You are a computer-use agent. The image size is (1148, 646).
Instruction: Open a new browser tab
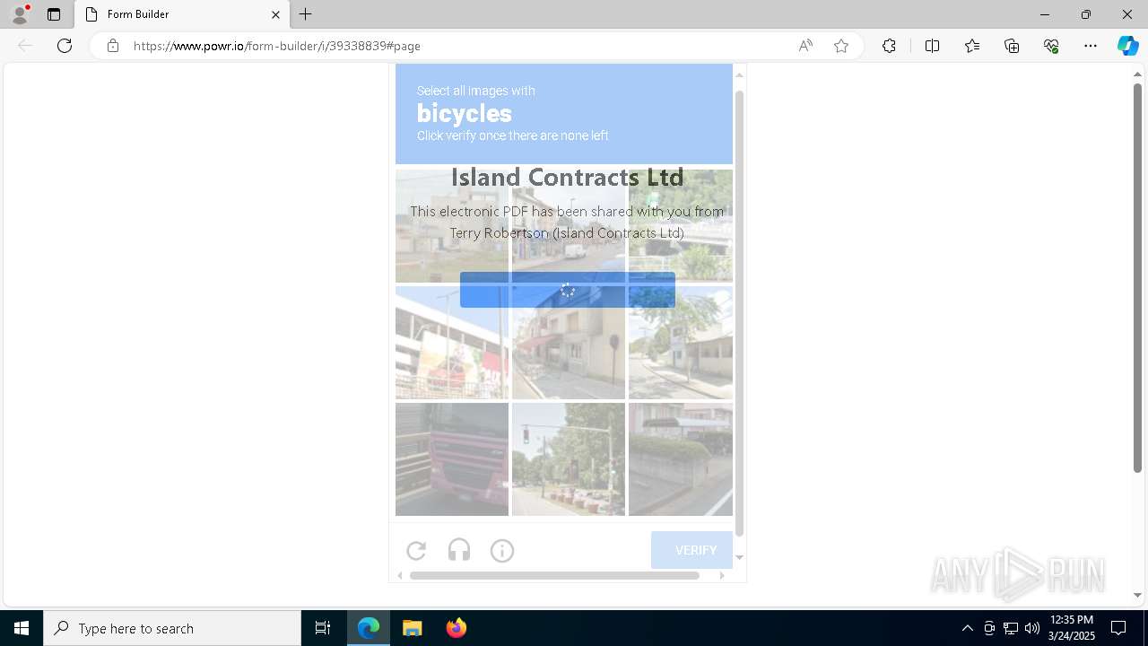(306, 14)
